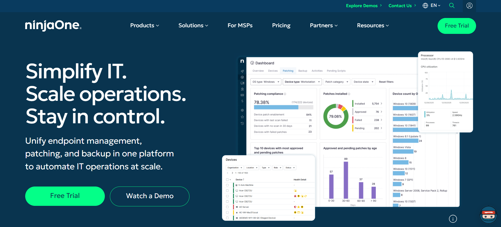
Task: Open the EN language selector
Action: pos(431,6)
